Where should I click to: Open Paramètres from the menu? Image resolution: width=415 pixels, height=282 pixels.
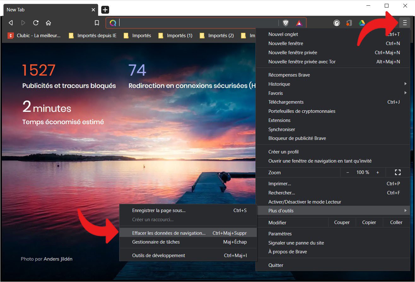click(x=280, y=233)
